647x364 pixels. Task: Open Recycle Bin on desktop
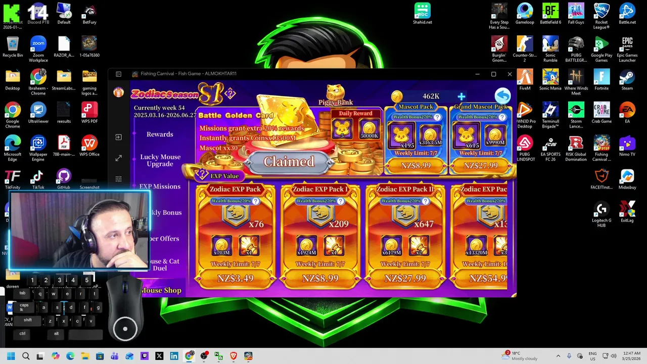tap(13, 47)
